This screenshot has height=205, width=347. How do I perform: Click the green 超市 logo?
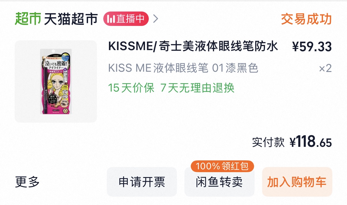pos(28,19)
